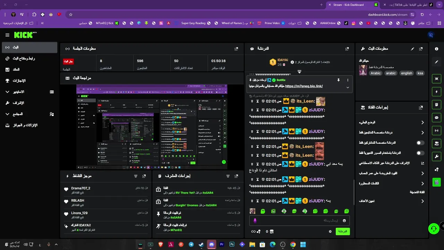Image resolution: width=444 pixels, height=250 pixels.
Task: Pop out the إجراءات القناة panel
Action: point(421,108)
